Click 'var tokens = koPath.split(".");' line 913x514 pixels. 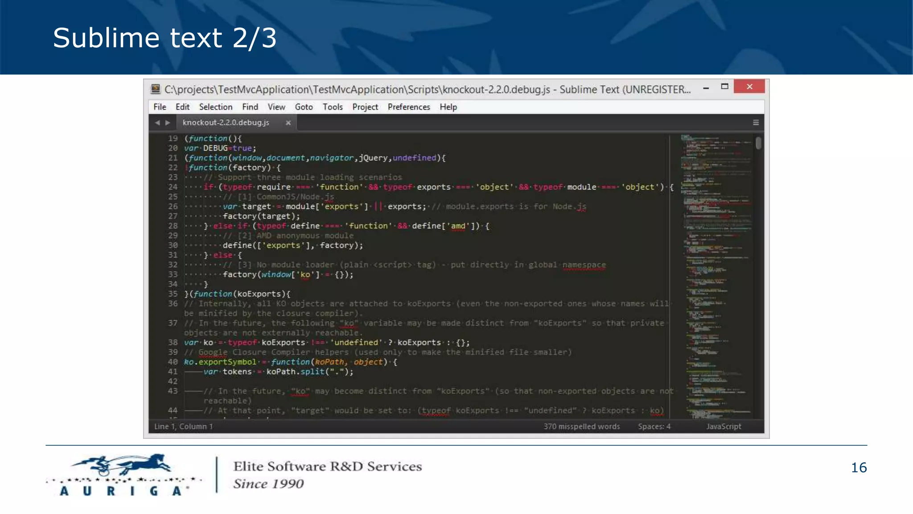point(278,372)
